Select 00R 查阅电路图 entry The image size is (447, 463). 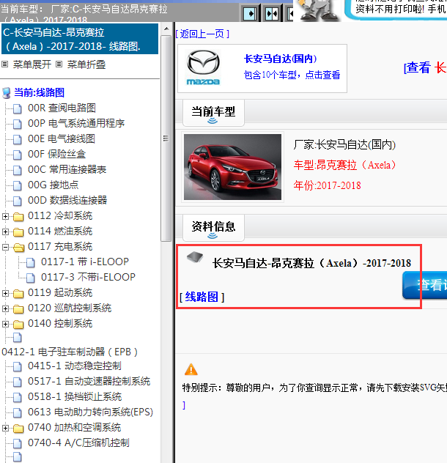pyautogui.click(x=62, y=108)
